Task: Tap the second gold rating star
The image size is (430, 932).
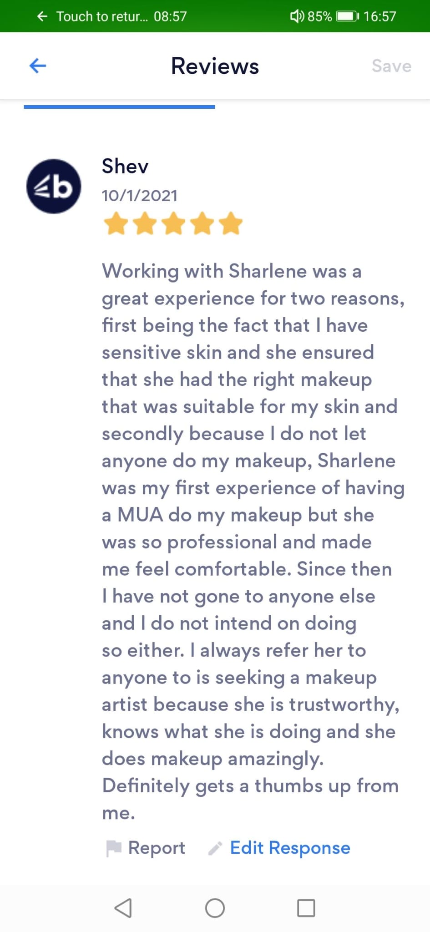Action: click(x=145, y=223)
